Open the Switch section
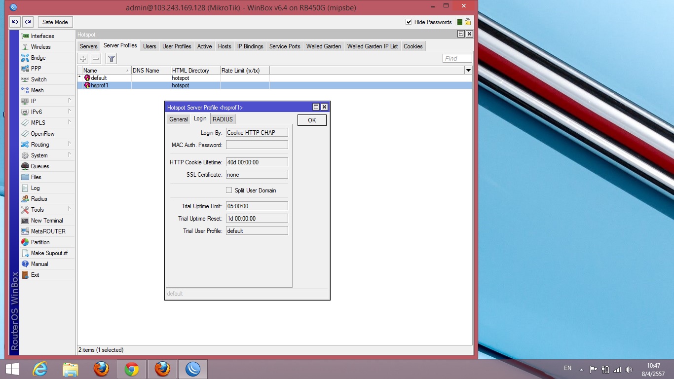 [x=39, y=79]
